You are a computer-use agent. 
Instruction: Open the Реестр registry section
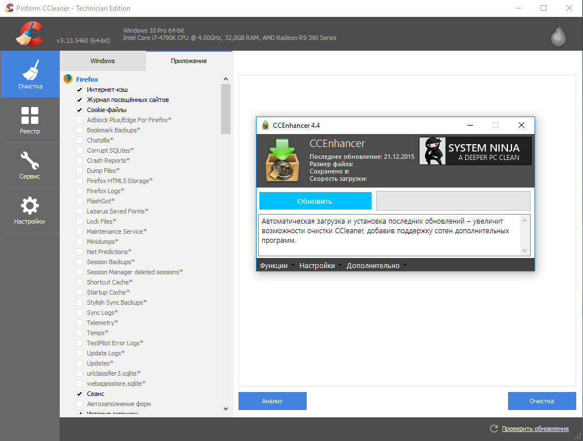tap(30, 120)
